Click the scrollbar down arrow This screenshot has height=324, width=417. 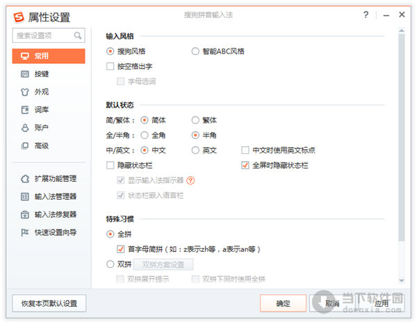tap(402, 280)
